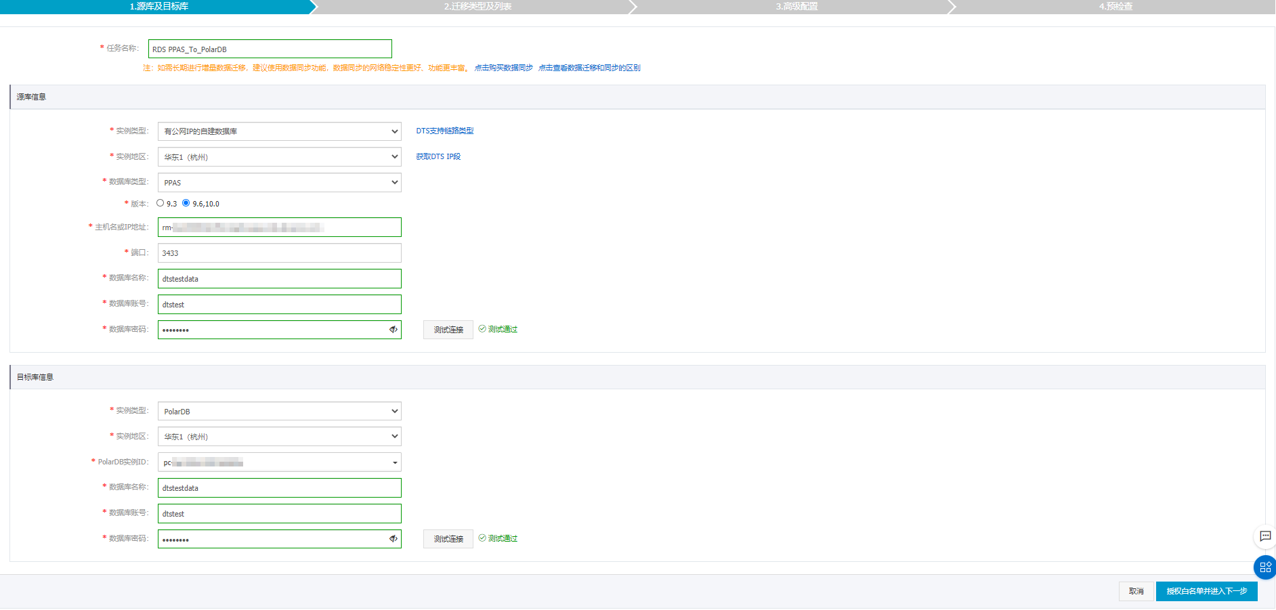Open the blue floating apps icon
The image size is (1276, 610).
[x=1265, y=567]
